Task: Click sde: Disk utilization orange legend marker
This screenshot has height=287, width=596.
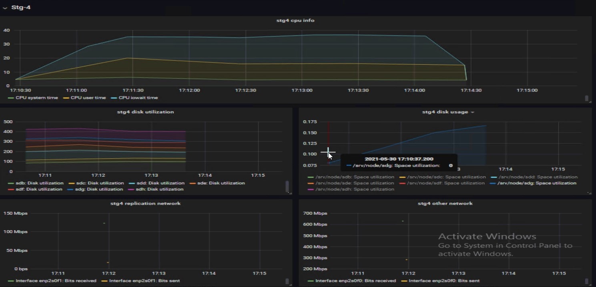Action: (x=193, y=183)
